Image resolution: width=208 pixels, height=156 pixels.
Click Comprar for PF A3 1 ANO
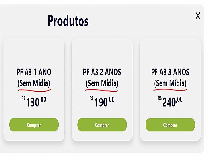point(34,125)
